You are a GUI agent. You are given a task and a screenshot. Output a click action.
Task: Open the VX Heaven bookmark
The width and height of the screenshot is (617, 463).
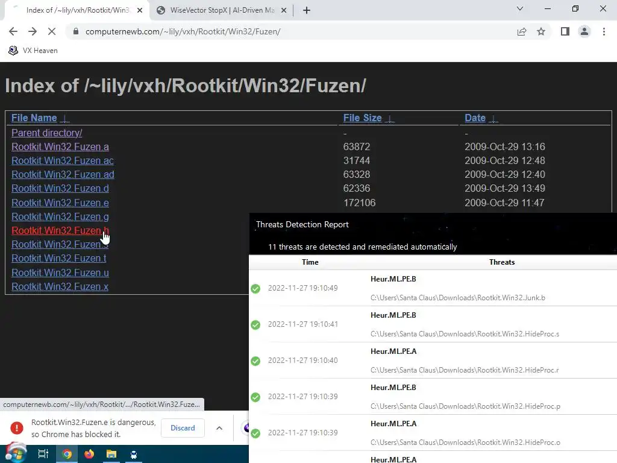pos(33,51)
